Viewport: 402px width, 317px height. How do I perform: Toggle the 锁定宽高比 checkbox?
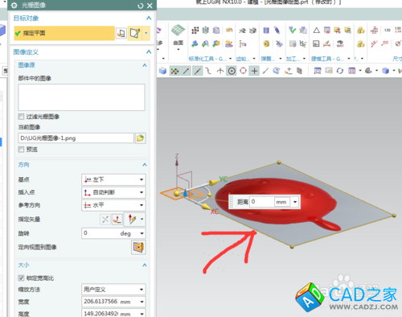pyautogui.click(x=21, y=278)
